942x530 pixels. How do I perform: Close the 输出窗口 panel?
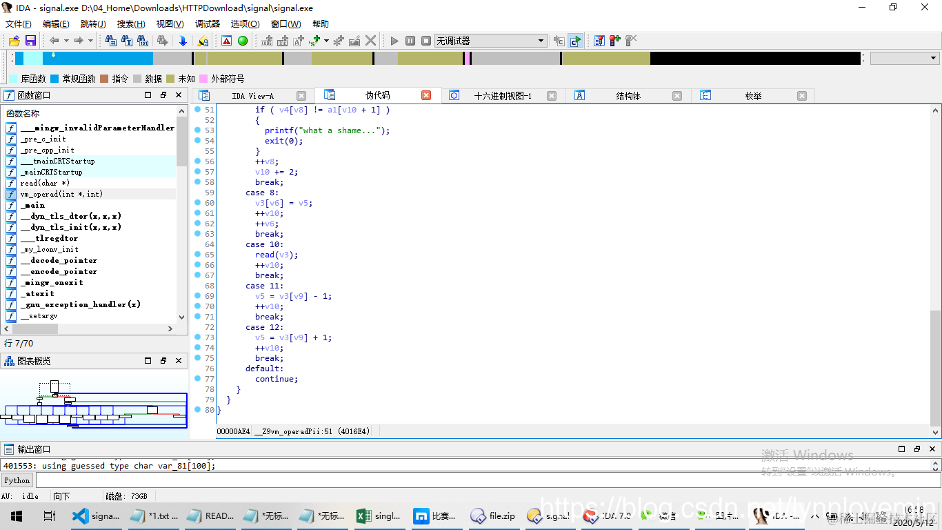pos(932,449)
